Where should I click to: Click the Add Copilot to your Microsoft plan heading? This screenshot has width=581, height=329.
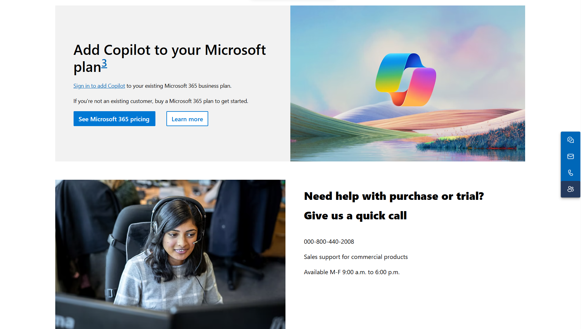(x=169, y=58)
